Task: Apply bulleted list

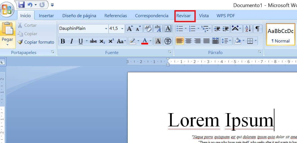Action: [x=179, y=28]
